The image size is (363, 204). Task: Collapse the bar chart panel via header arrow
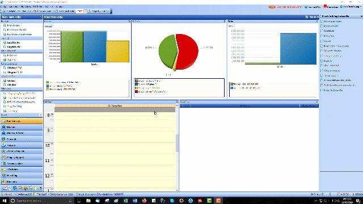[x=129, y=22]
